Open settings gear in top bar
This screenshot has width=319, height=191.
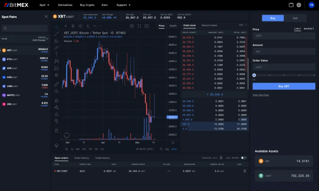pyautogui.click(x=299, y=5)
